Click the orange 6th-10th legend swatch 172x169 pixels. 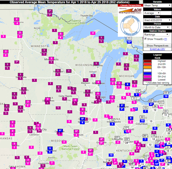tap(147, 67)
